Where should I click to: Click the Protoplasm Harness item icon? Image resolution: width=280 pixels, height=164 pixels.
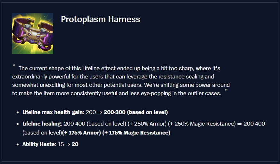point(33,33)
